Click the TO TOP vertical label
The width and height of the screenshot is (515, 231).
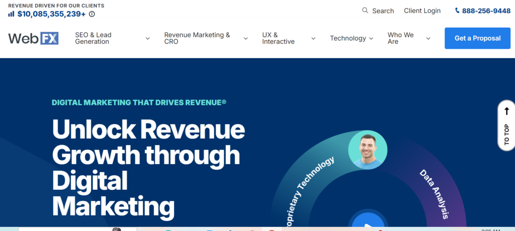tap(507, 135)
